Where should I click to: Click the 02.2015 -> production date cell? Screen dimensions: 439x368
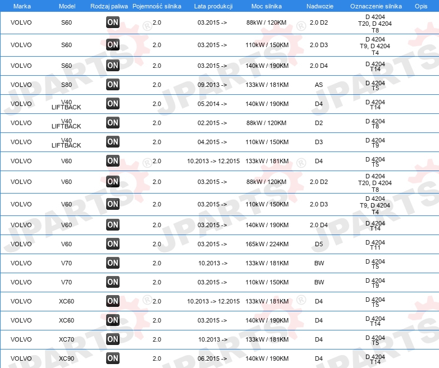[x=212, y=123]
